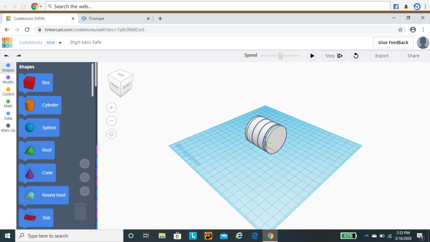Switch to the Pinshape browser tab
The height and width of the screenshot is (242, 430).
[x=97, y=18]
